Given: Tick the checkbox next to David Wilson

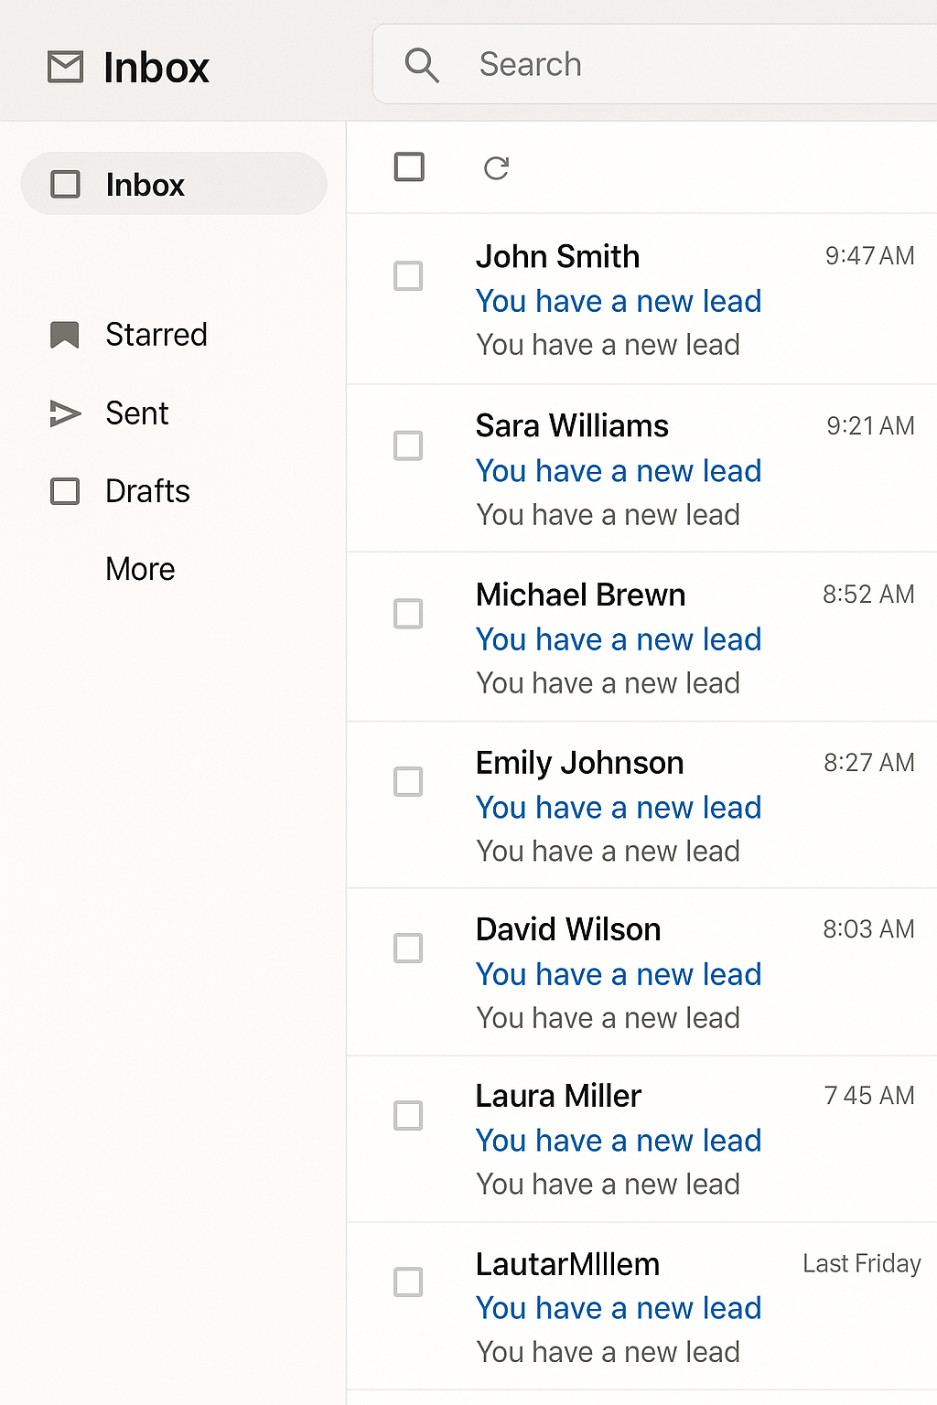Looking at the screenshot, I should coord(408,948).
